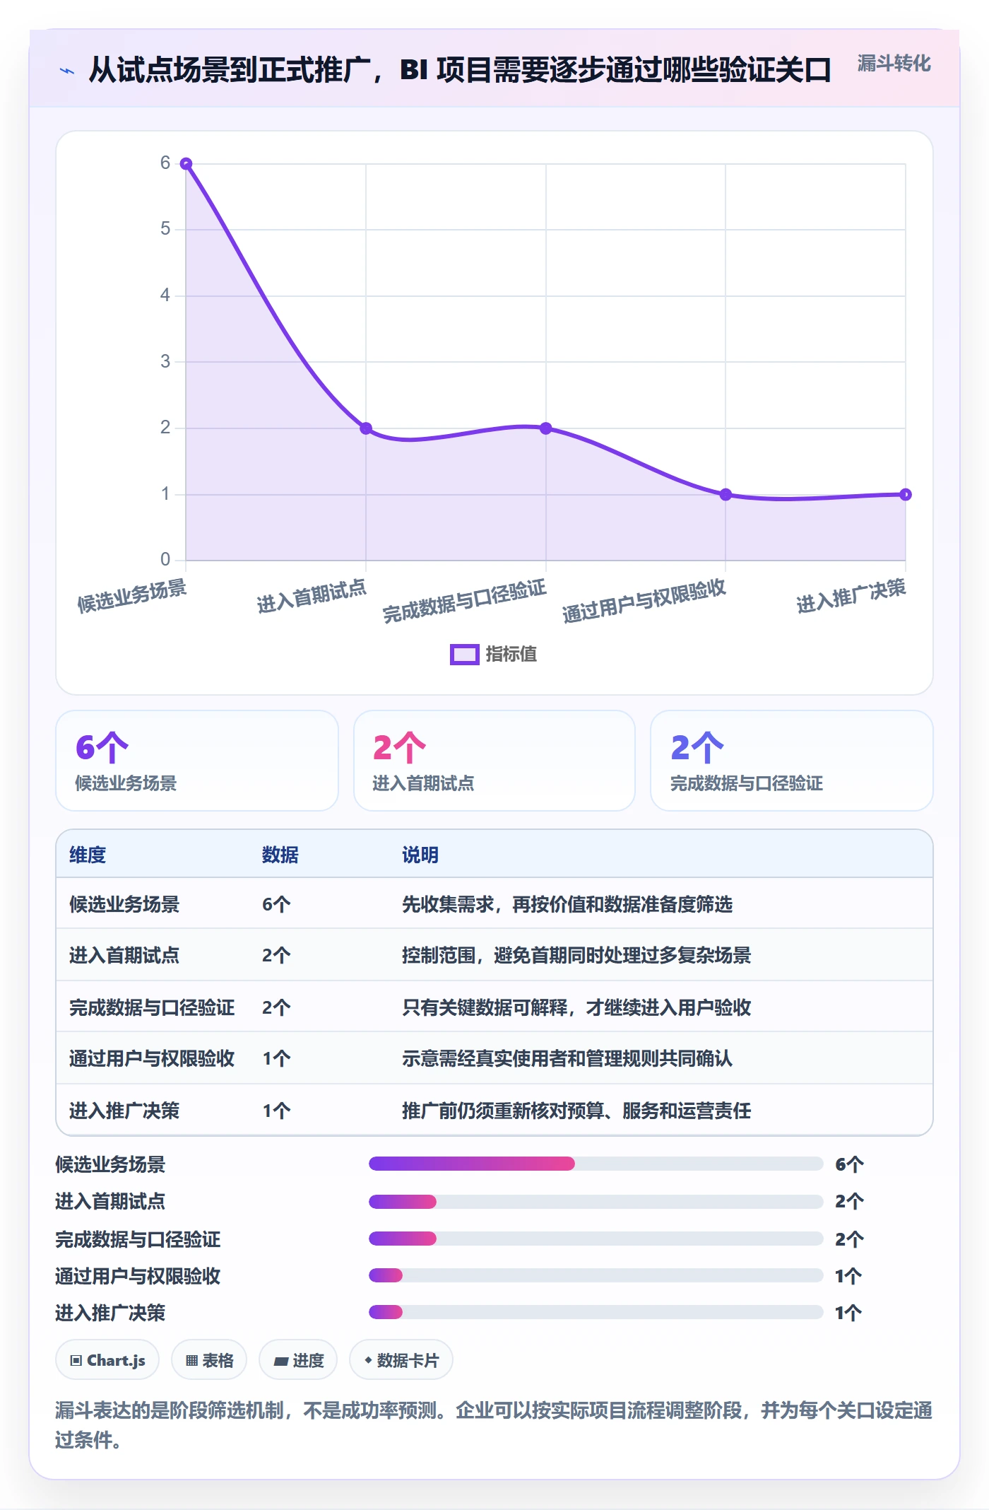
Task: Select the 进入首期试点 table row cell
Action: (124, 955)
